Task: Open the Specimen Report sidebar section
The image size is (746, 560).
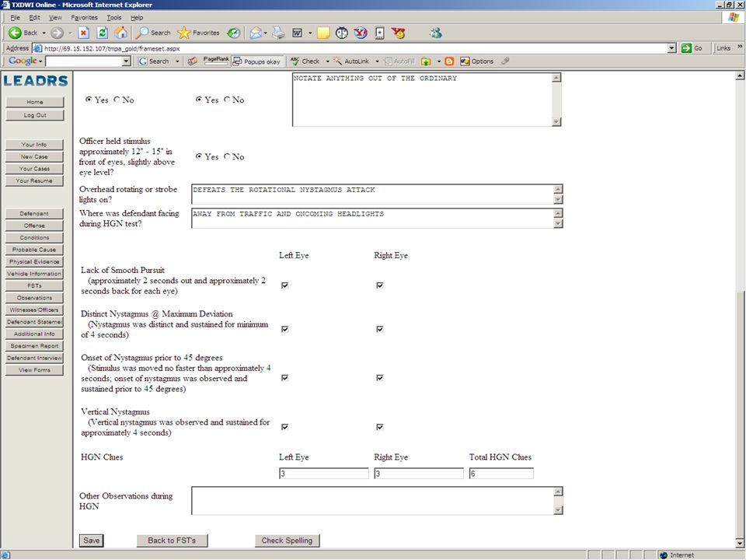Action: pos(34,346)
